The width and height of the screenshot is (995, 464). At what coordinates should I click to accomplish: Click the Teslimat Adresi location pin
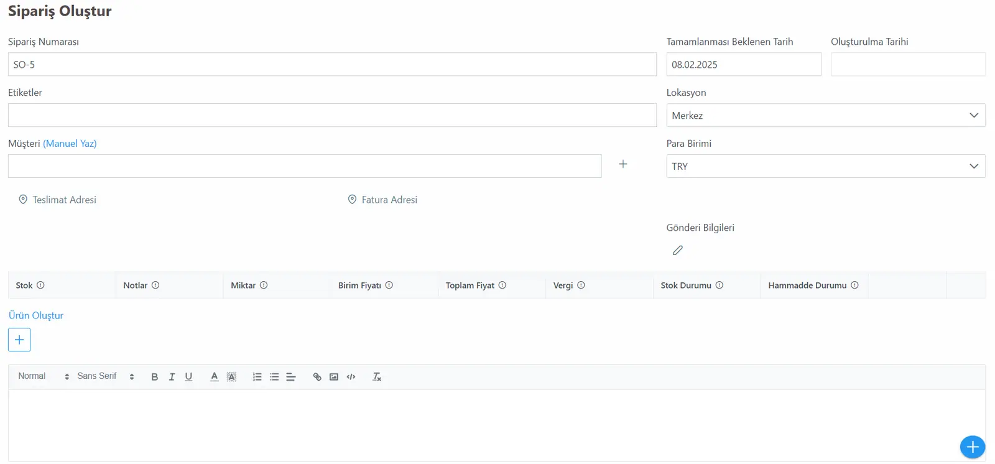[23, 200]
